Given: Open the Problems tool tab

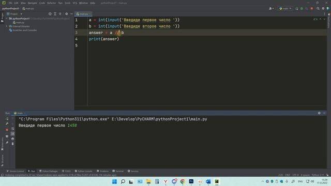Looking at the screenshot, I should pos(102,171).
